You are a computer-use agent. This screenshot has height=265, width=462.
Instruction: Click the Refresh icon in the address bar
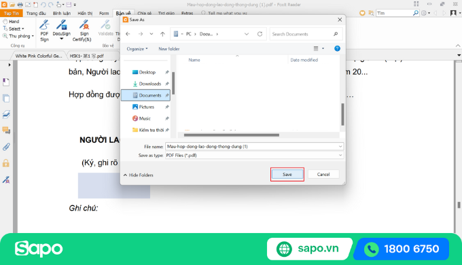tap(260, 34)
